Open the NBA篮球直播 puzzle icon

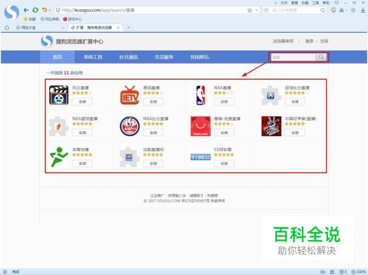[59, 126]
